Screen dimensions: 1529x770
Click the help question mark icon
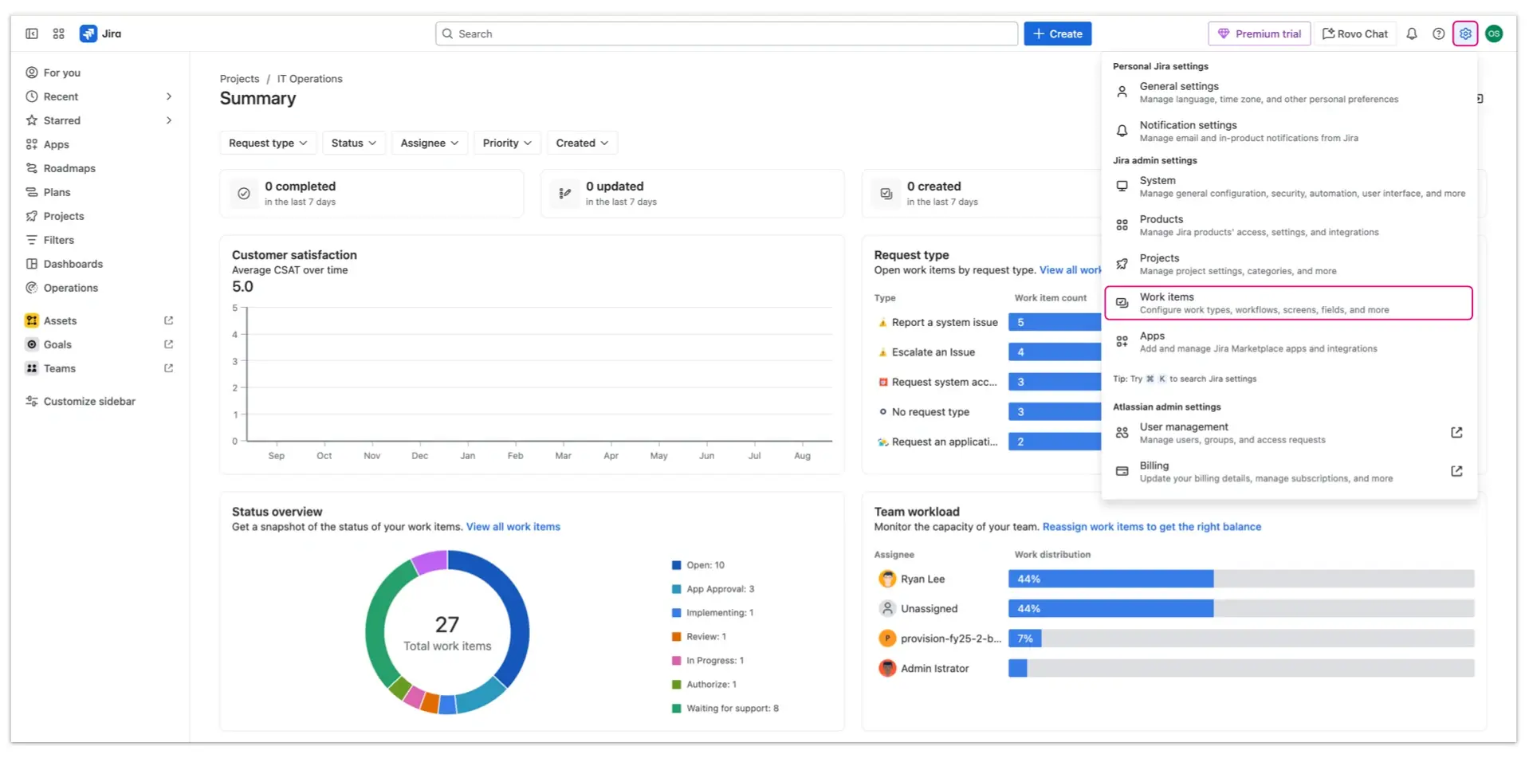pyautogui.click(x=1438, y=33)
